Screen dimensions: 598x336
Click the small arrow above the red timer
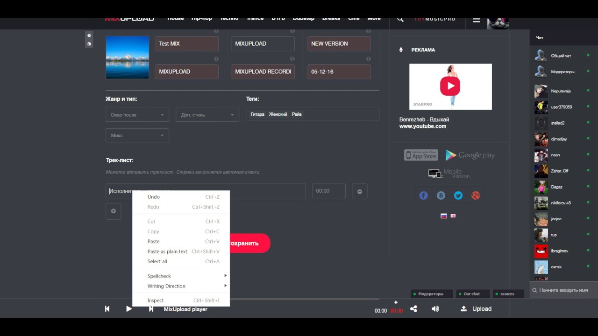(x=396, y=302)
